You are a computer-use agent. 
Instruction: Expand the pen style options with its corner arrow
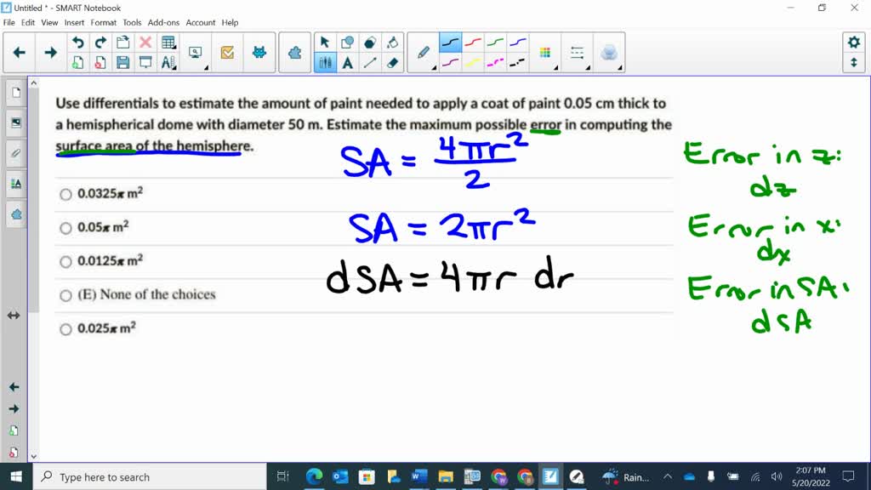434,68
